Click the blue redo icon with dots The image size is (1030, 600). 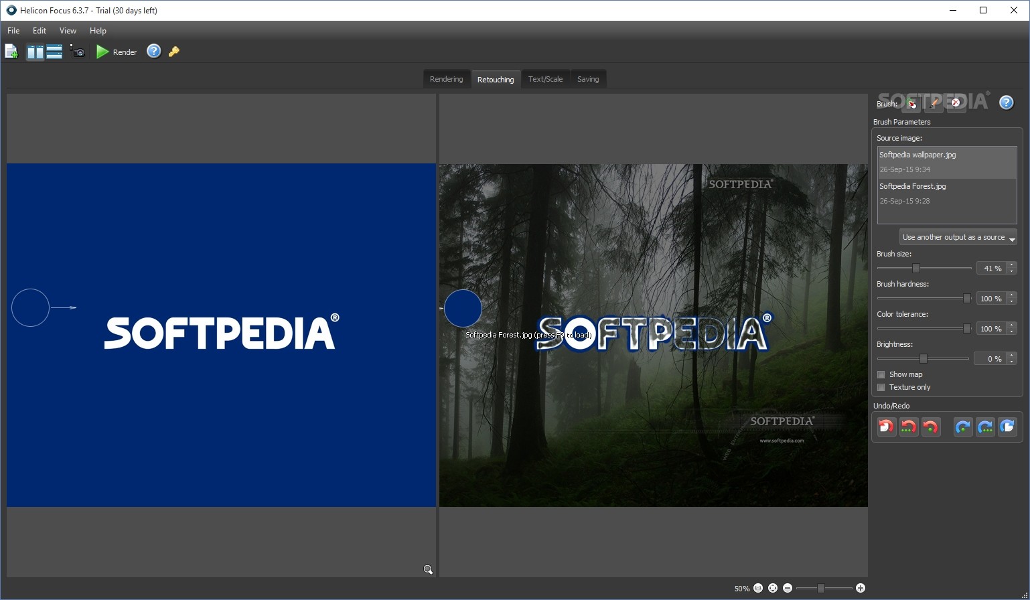point(985,427)
